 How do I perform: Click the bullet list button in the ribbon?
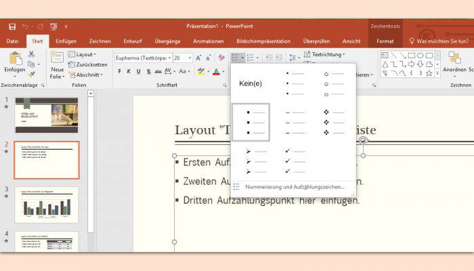235,58
